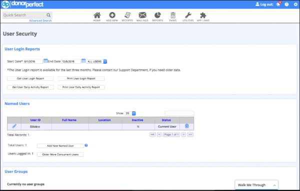This screenshot has height=191, width=300.
Task: Click the Inactive N cell
Action: [138, 127]
